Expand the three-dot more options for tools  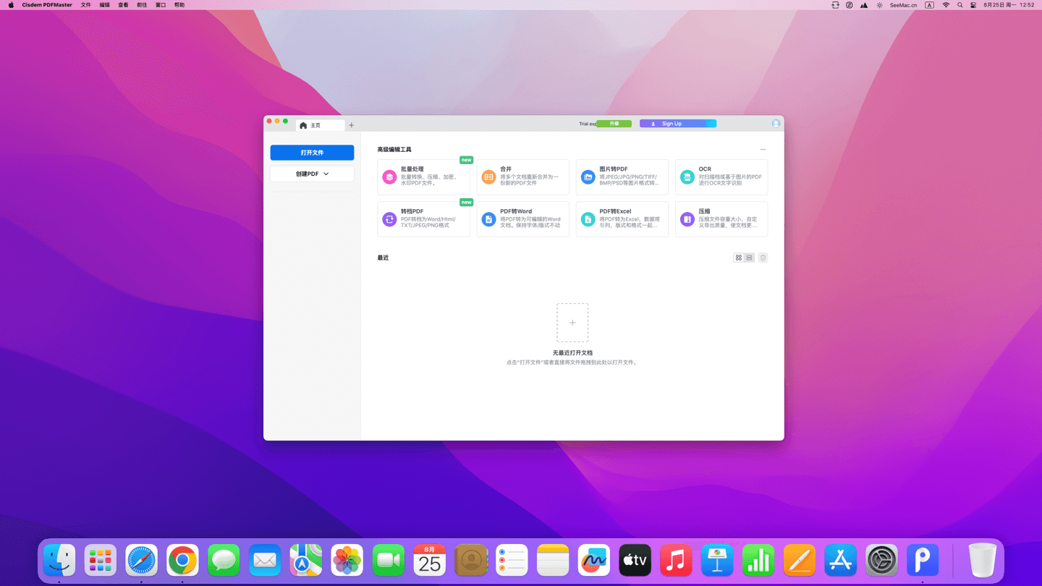pos(763,150)
